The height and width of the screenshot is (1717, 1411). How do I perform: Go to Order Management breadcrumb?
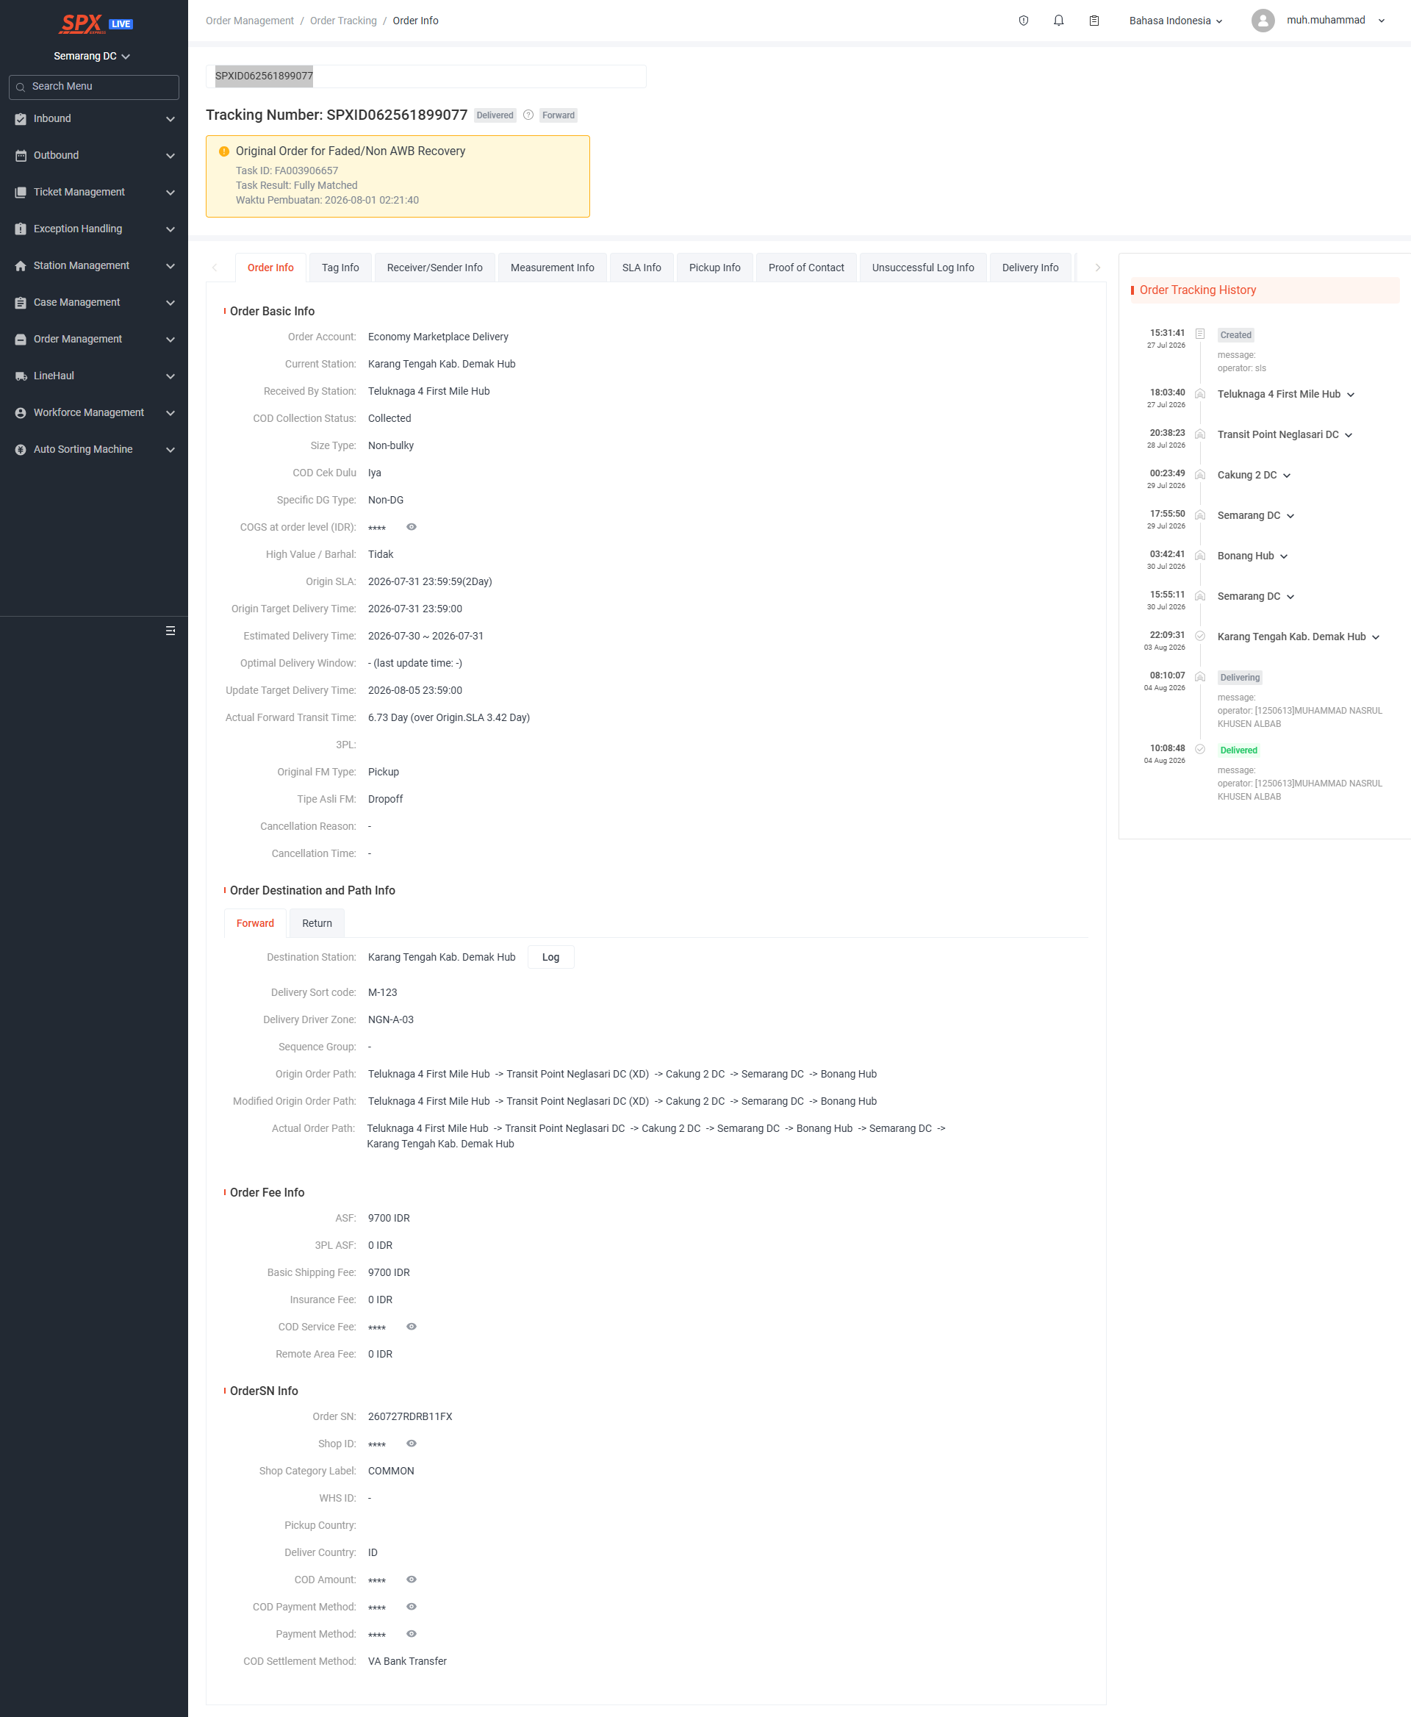[x=250, y=21]
